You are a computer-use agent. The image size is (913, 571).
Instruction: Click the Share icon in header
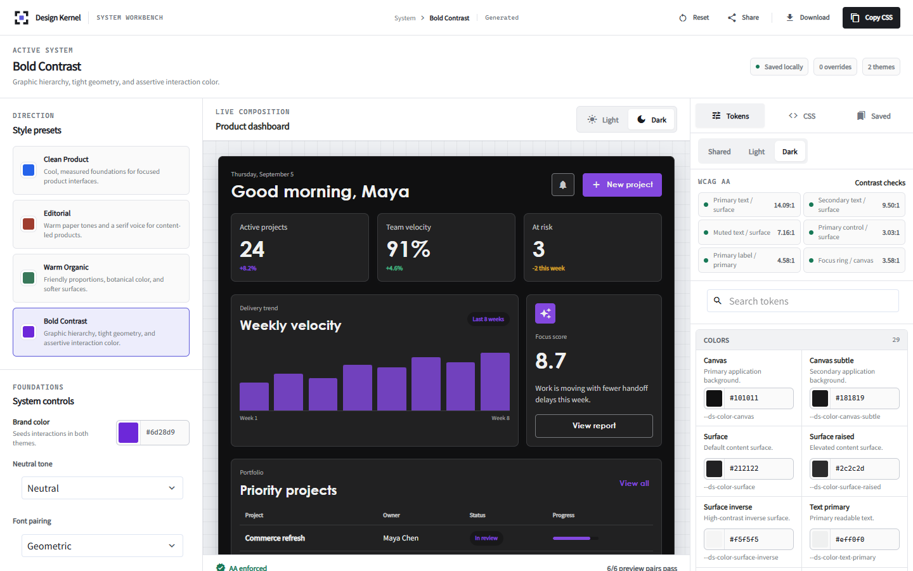coord(732,18)
